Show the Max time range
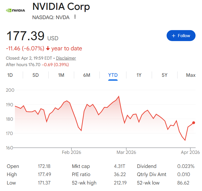202x191 pixels. (x=191, y=75)
